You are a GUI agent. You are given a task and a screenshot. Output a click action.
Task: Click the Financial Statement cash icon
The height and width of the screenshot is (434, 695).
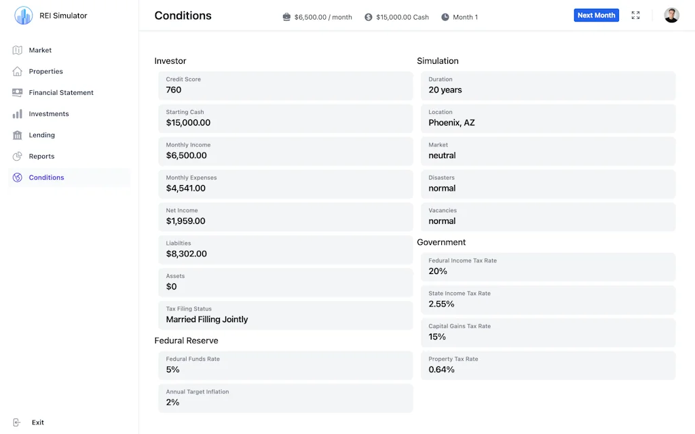(17, 92)
